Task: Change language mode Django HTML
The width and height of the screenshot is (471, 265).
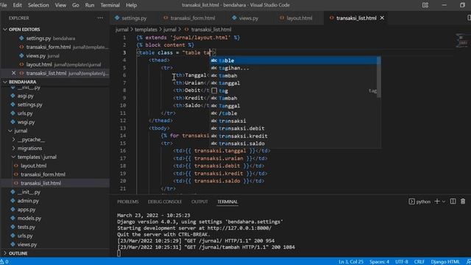Action: pos(445,262)
